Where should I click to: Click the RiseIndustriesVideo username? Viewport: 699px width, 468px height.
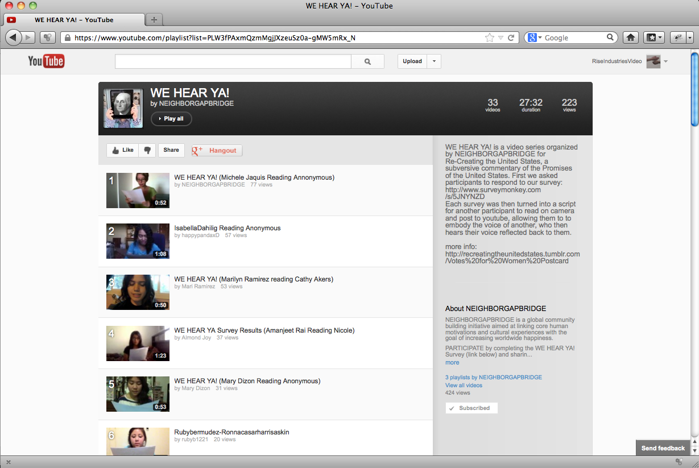[x=618, y=61]
